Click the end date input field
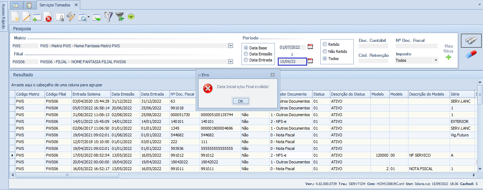This screenshot has width=483, height=190. click(x=292, y=61)
